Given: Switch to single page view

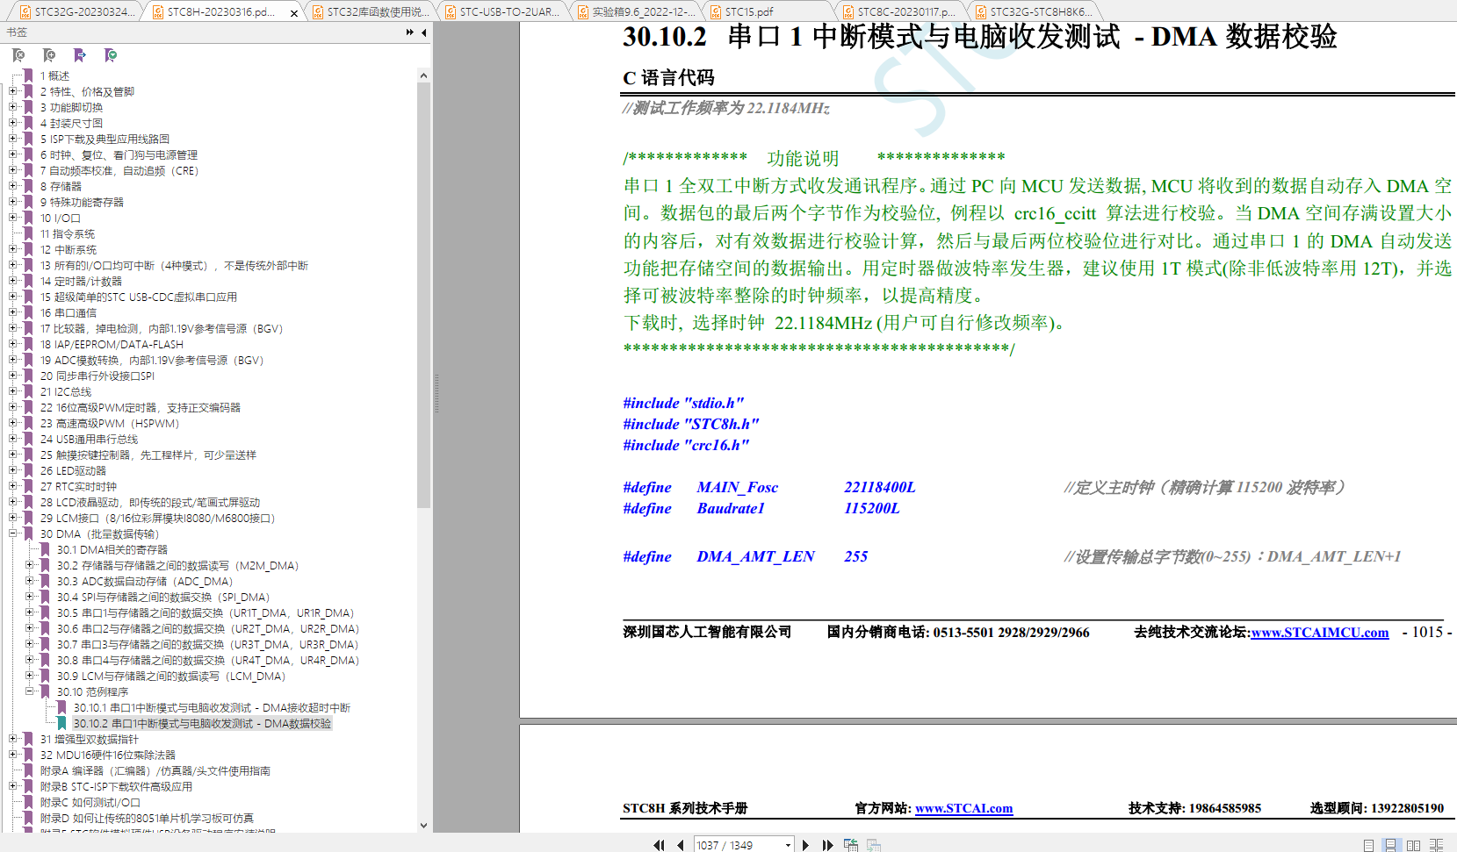Looking at the screenshot, I should (1368, 845).
